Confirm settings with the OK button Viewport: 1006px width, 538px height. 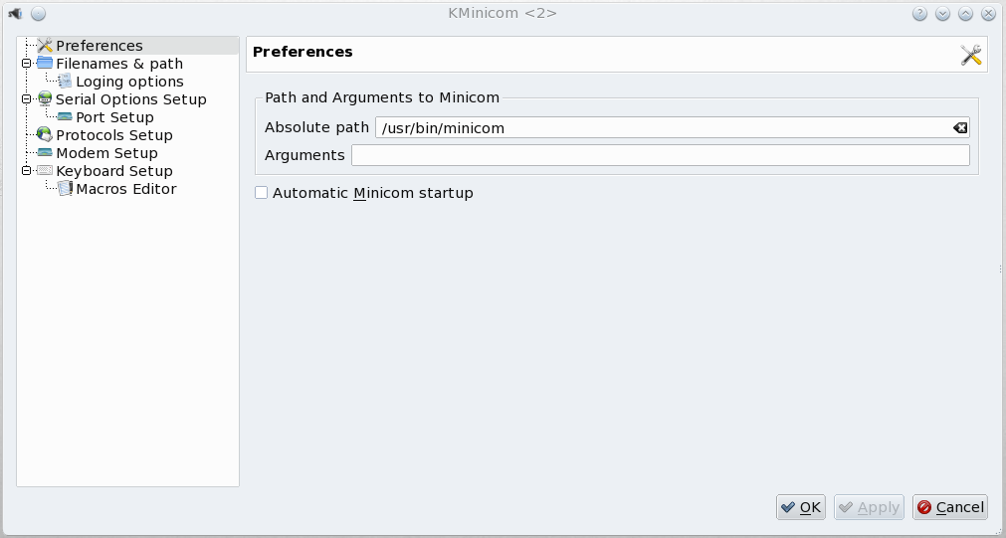pyautogui.click(x=801, y=507)
